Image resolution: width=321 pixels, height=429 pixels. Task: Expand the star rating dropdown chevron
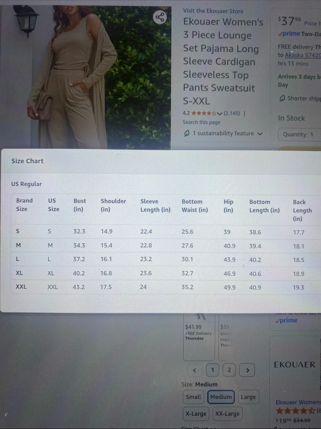click(220, 113)
